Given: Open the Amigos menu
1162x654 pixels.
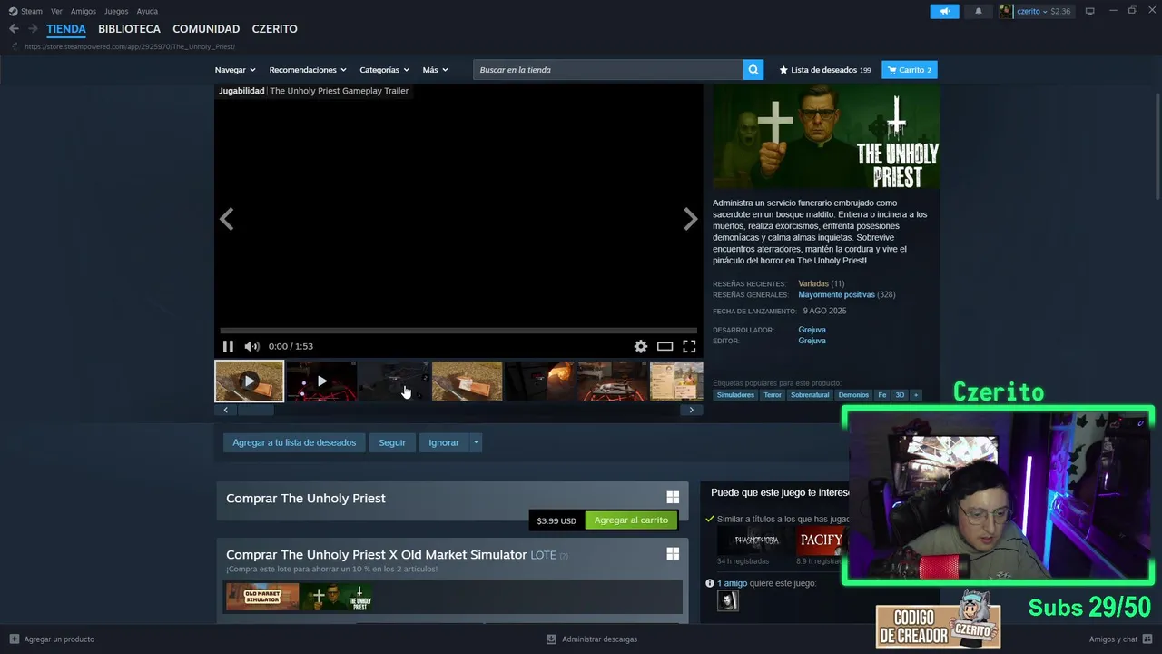Looking at the screenshot, I should [84, 11].
